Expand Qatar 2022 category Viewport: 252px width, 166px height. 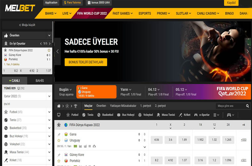pos(49,96)
